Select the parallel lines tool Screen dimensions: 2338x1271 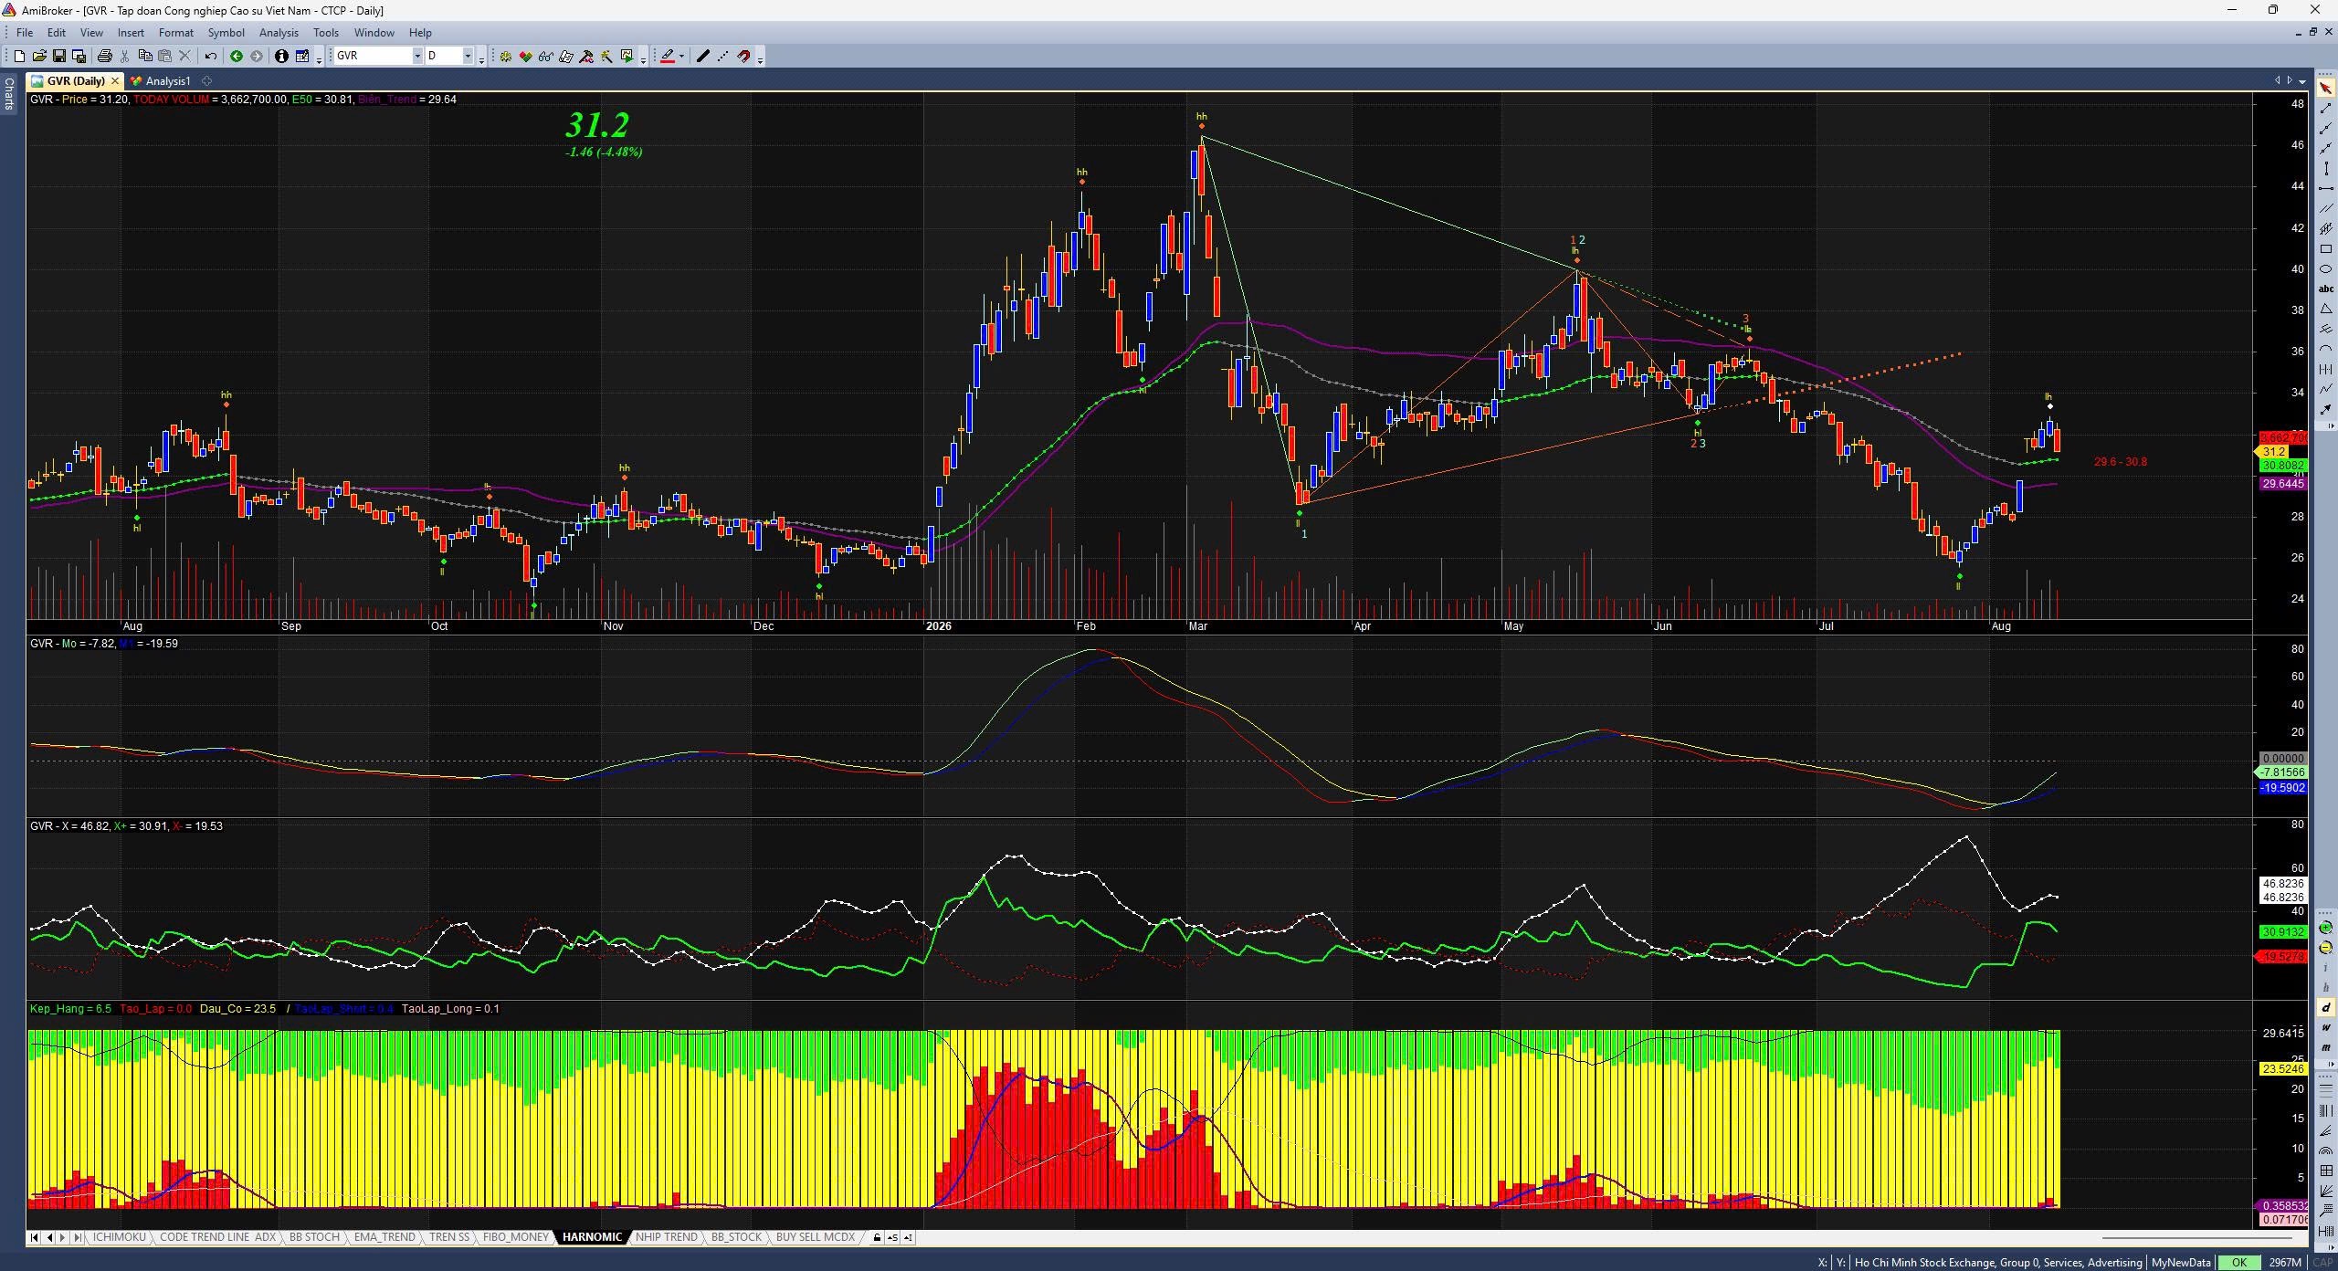click(2325, 209)
